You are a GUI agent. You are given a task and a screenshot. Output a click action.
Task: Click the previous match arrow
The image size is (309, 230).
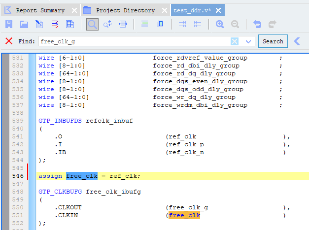pyautogui.click(x=297, y=41)
